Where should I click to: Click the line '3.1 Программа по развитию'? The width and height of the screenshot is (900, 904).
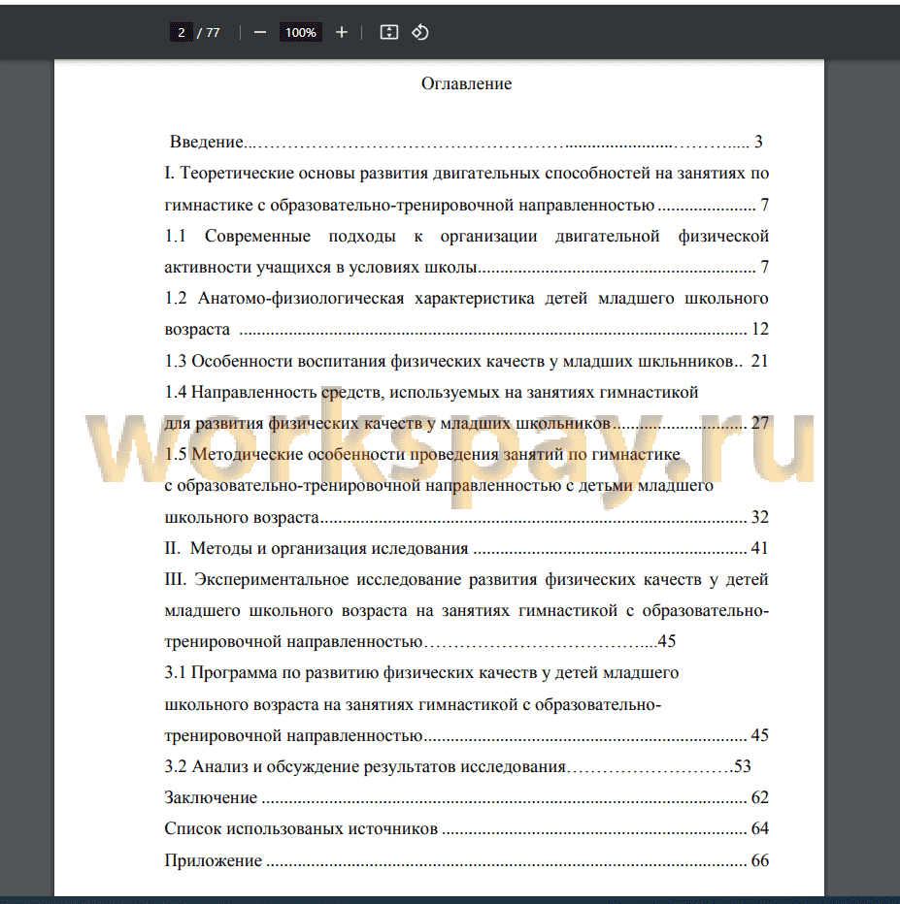tap(421, 673)
